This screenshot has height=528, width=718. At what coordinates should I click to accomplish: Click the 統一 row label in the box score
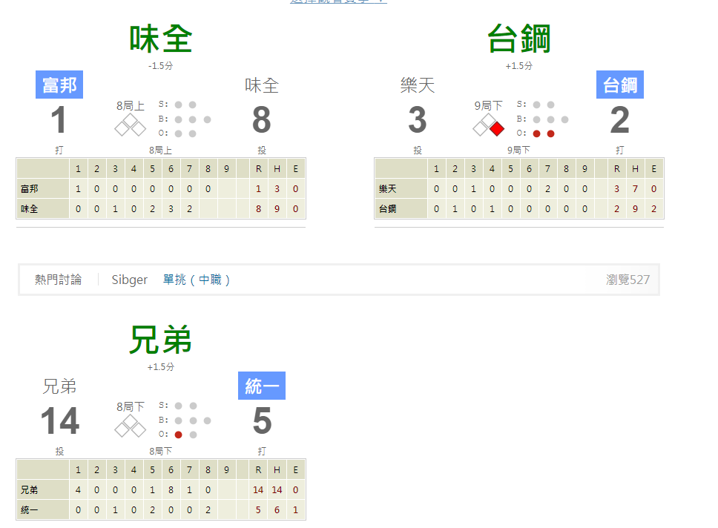pos(30,510)
